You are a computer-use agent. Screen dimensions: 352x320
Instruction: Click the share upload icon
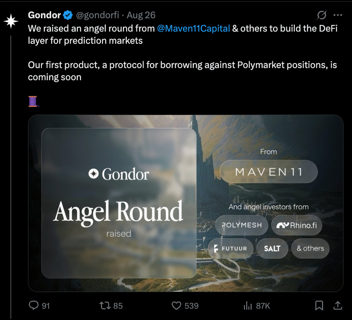click(338, 305)
